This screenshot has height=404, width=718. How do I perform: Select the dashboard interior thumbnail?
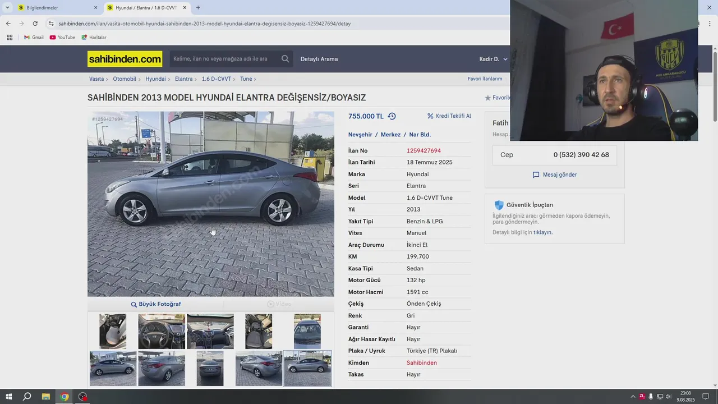click(x=210, y=332)
